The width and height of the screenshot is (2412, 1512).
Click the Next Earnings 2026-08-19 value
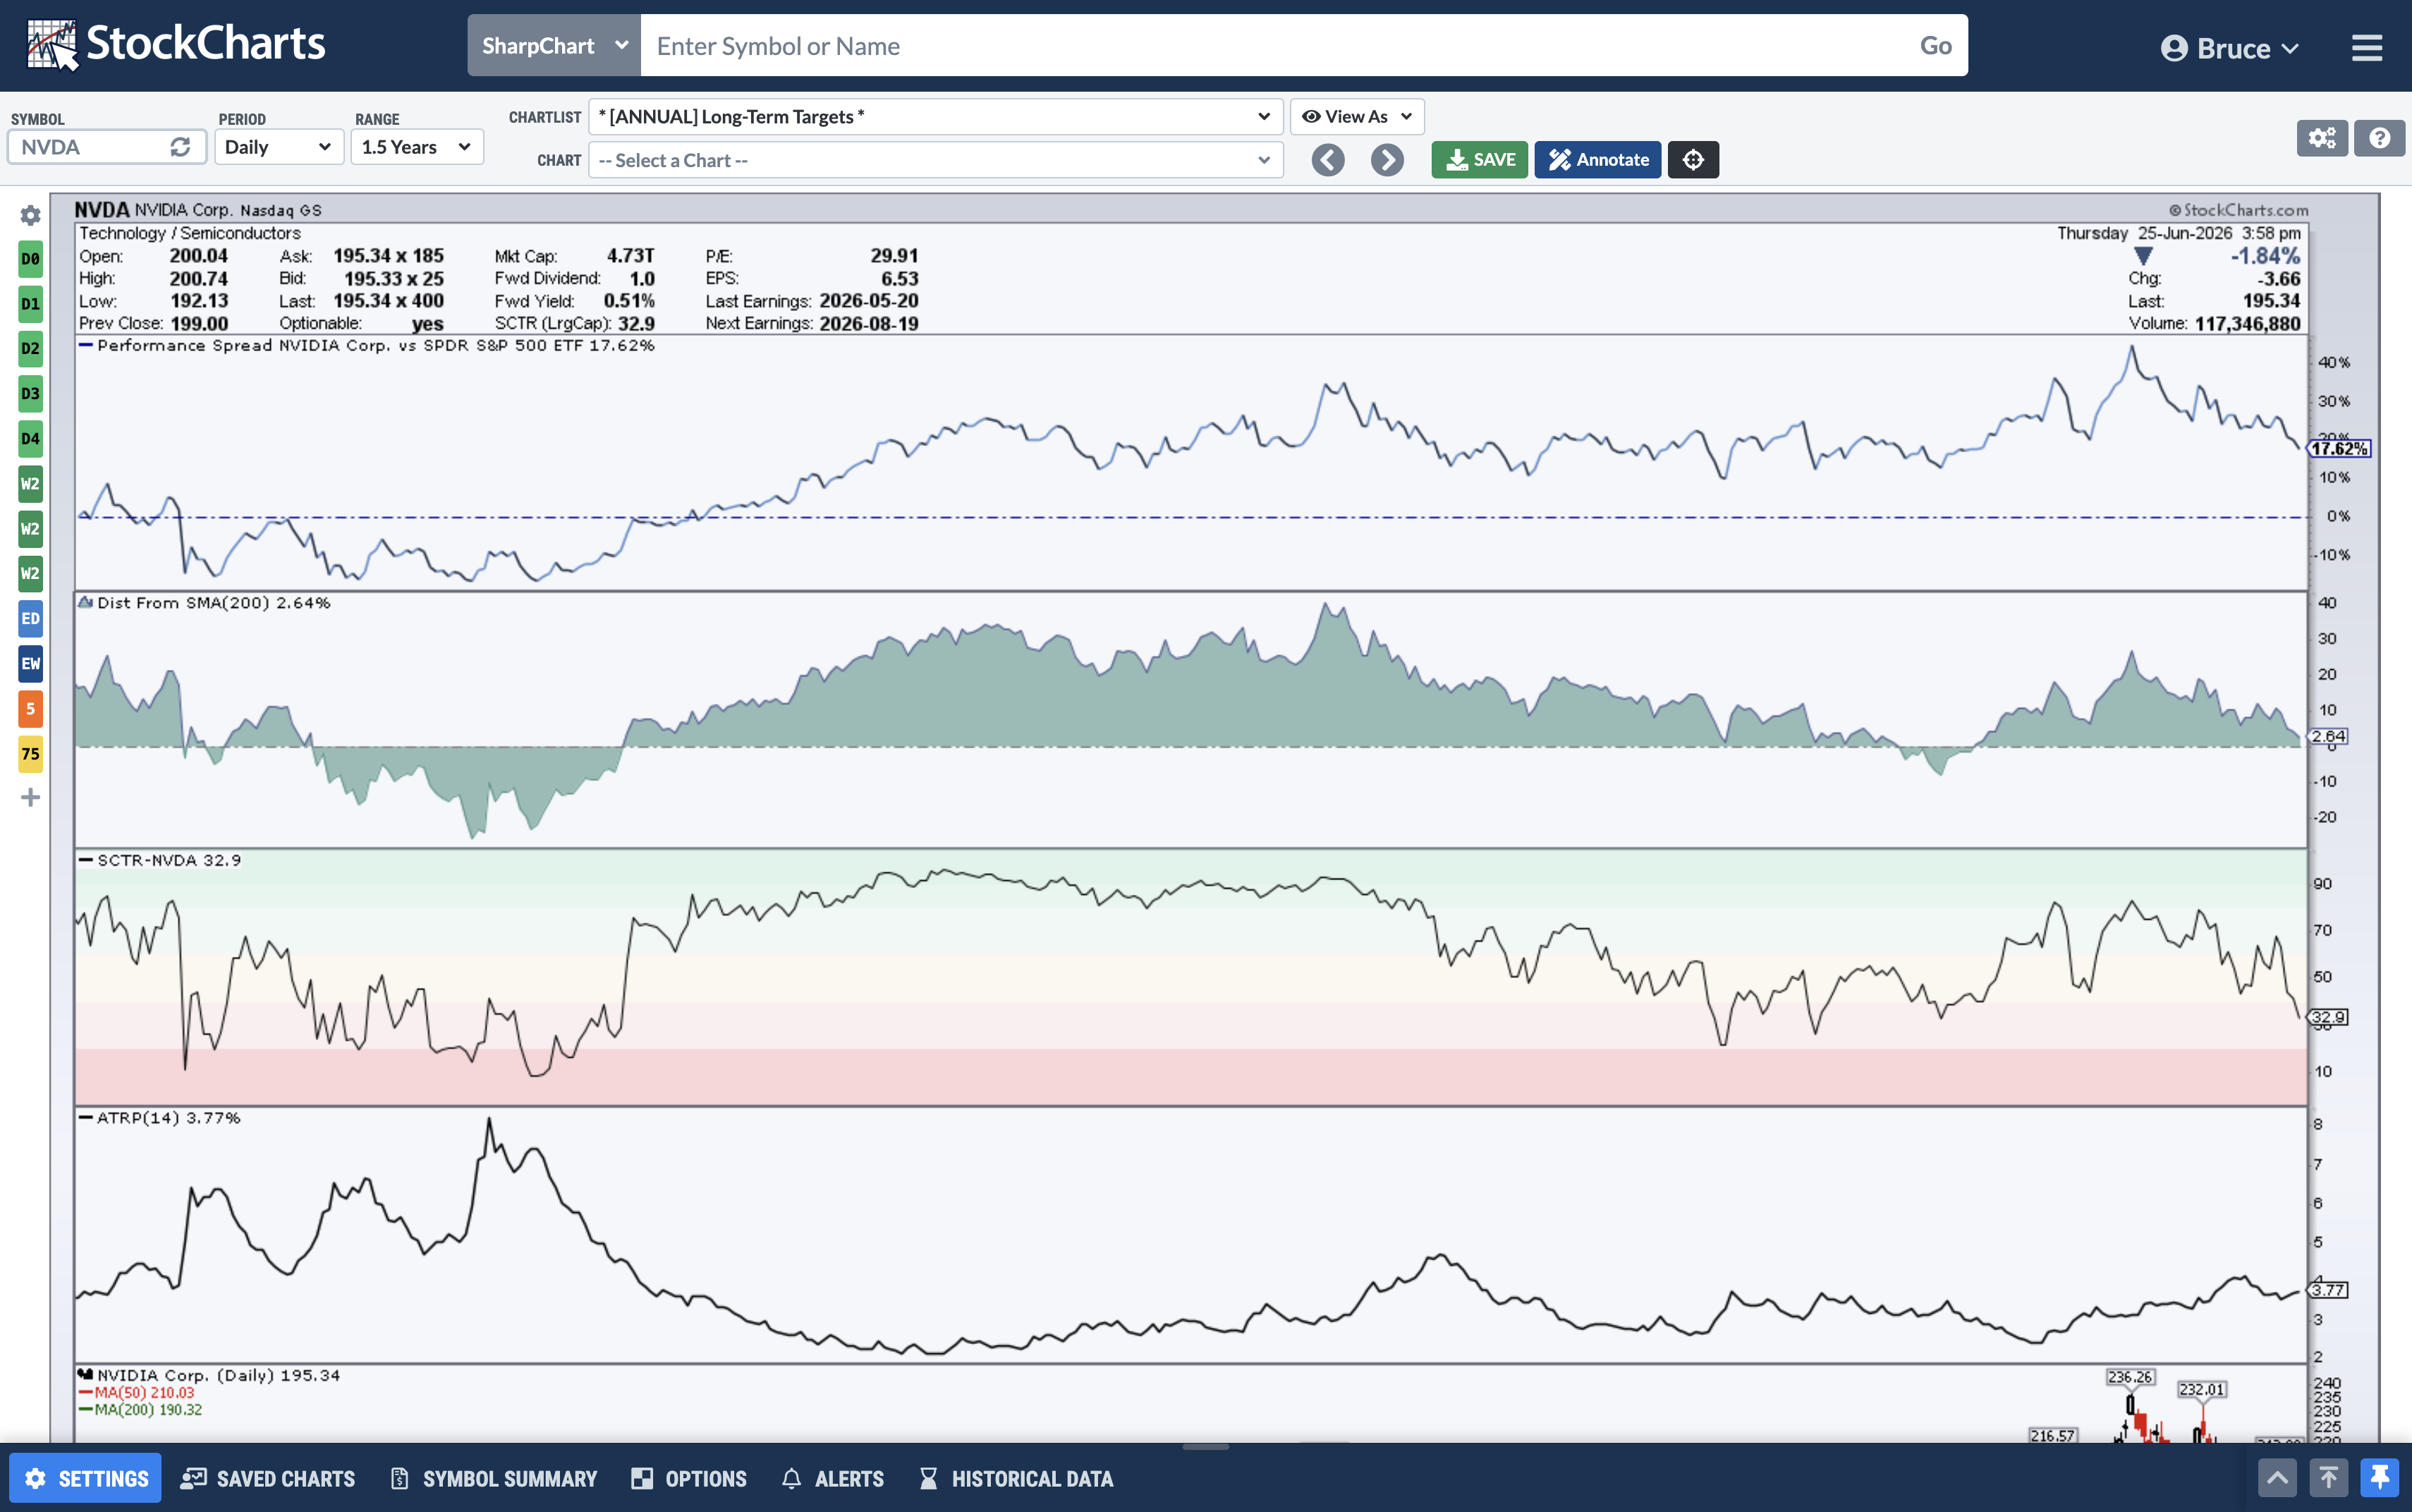[868, 324]
